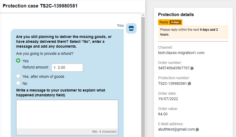Copy the order number to clipboard
This screenshot has width=236, height=137.
click(192, 68)
